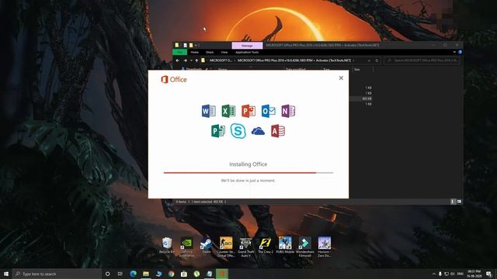Click the Skype icon in Office installer
Image resolution: width=497 pixels, height=279 pixels.
click(238, 131)
